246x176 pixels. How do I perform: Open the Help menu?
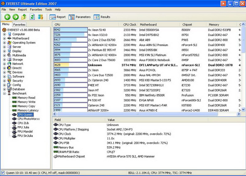coord(58,10)
